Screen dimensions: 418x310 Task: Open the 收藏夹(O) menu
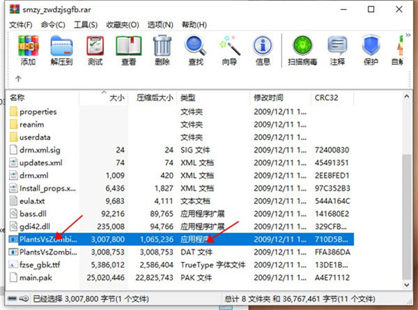click(123, 25)
